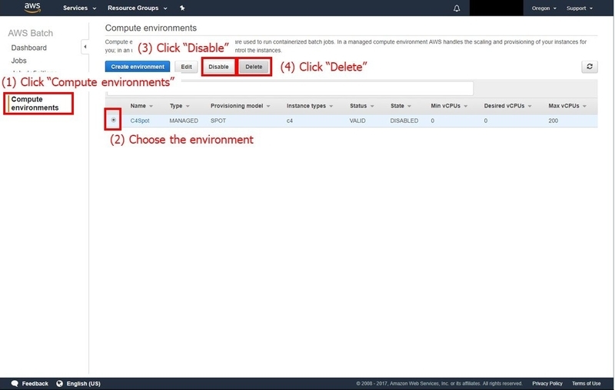This screenshot has width=615, height=390.
Task: Open the Oregon region dropdown
Action: coord(544,8)
